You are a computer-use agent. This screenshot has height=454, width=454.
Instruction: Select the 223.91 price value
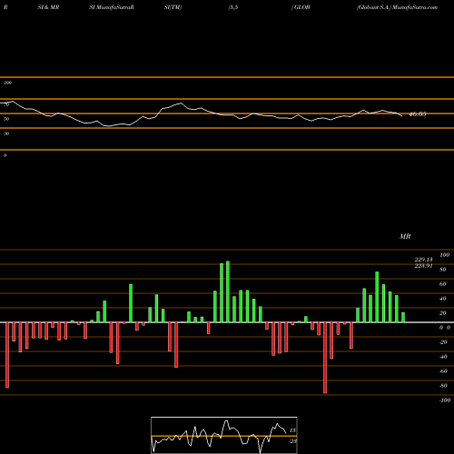tap(423, 266)
